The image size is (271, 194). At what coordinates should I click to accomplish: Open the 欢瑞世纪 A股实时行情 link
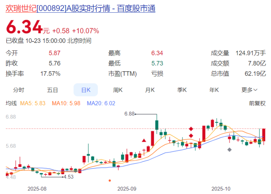80,8
